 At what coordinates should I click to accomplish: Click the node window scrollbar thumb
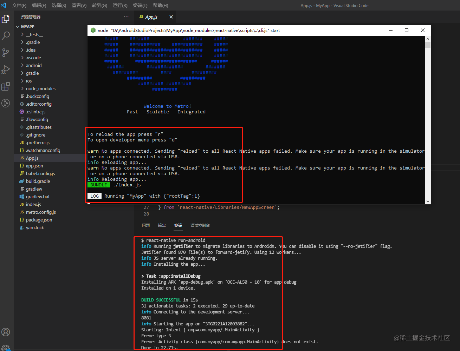(x=428, y=45)
